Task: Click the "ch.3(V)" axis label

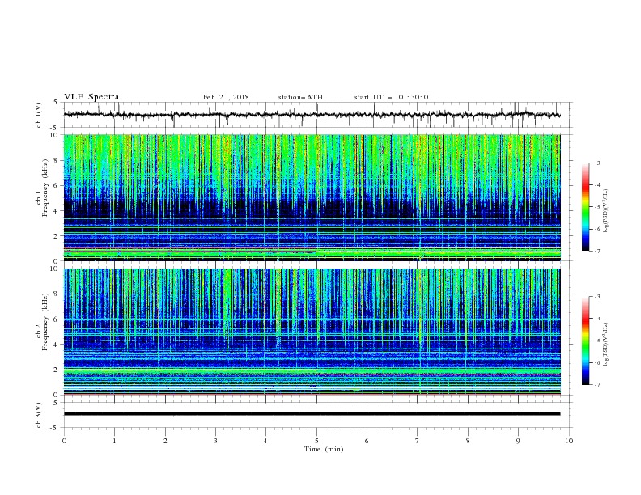Action: point(39,415)
